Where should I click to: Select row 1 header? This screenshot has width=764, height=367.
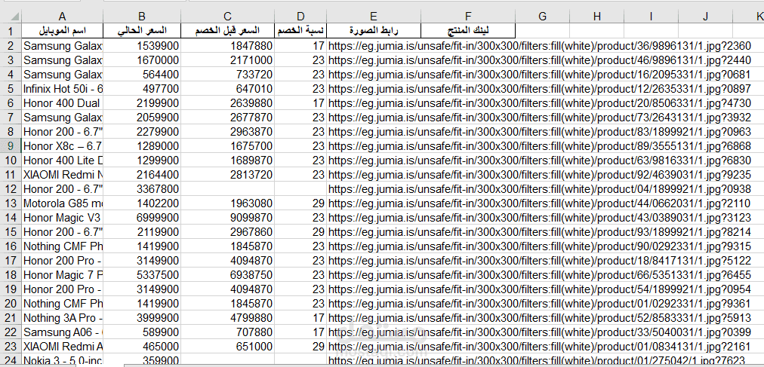[11, 32]
